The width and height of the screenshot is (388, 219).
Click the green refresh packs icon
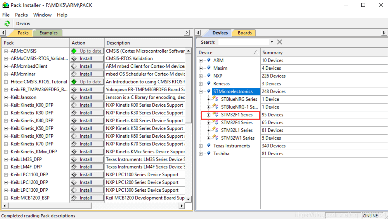[x=7, y=24]
